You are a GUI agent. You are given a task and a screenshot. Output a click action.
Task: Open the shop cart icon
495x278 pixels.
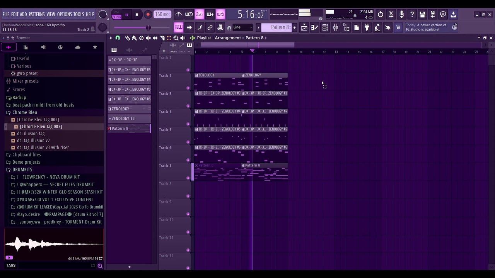click(x=398, y=27)
